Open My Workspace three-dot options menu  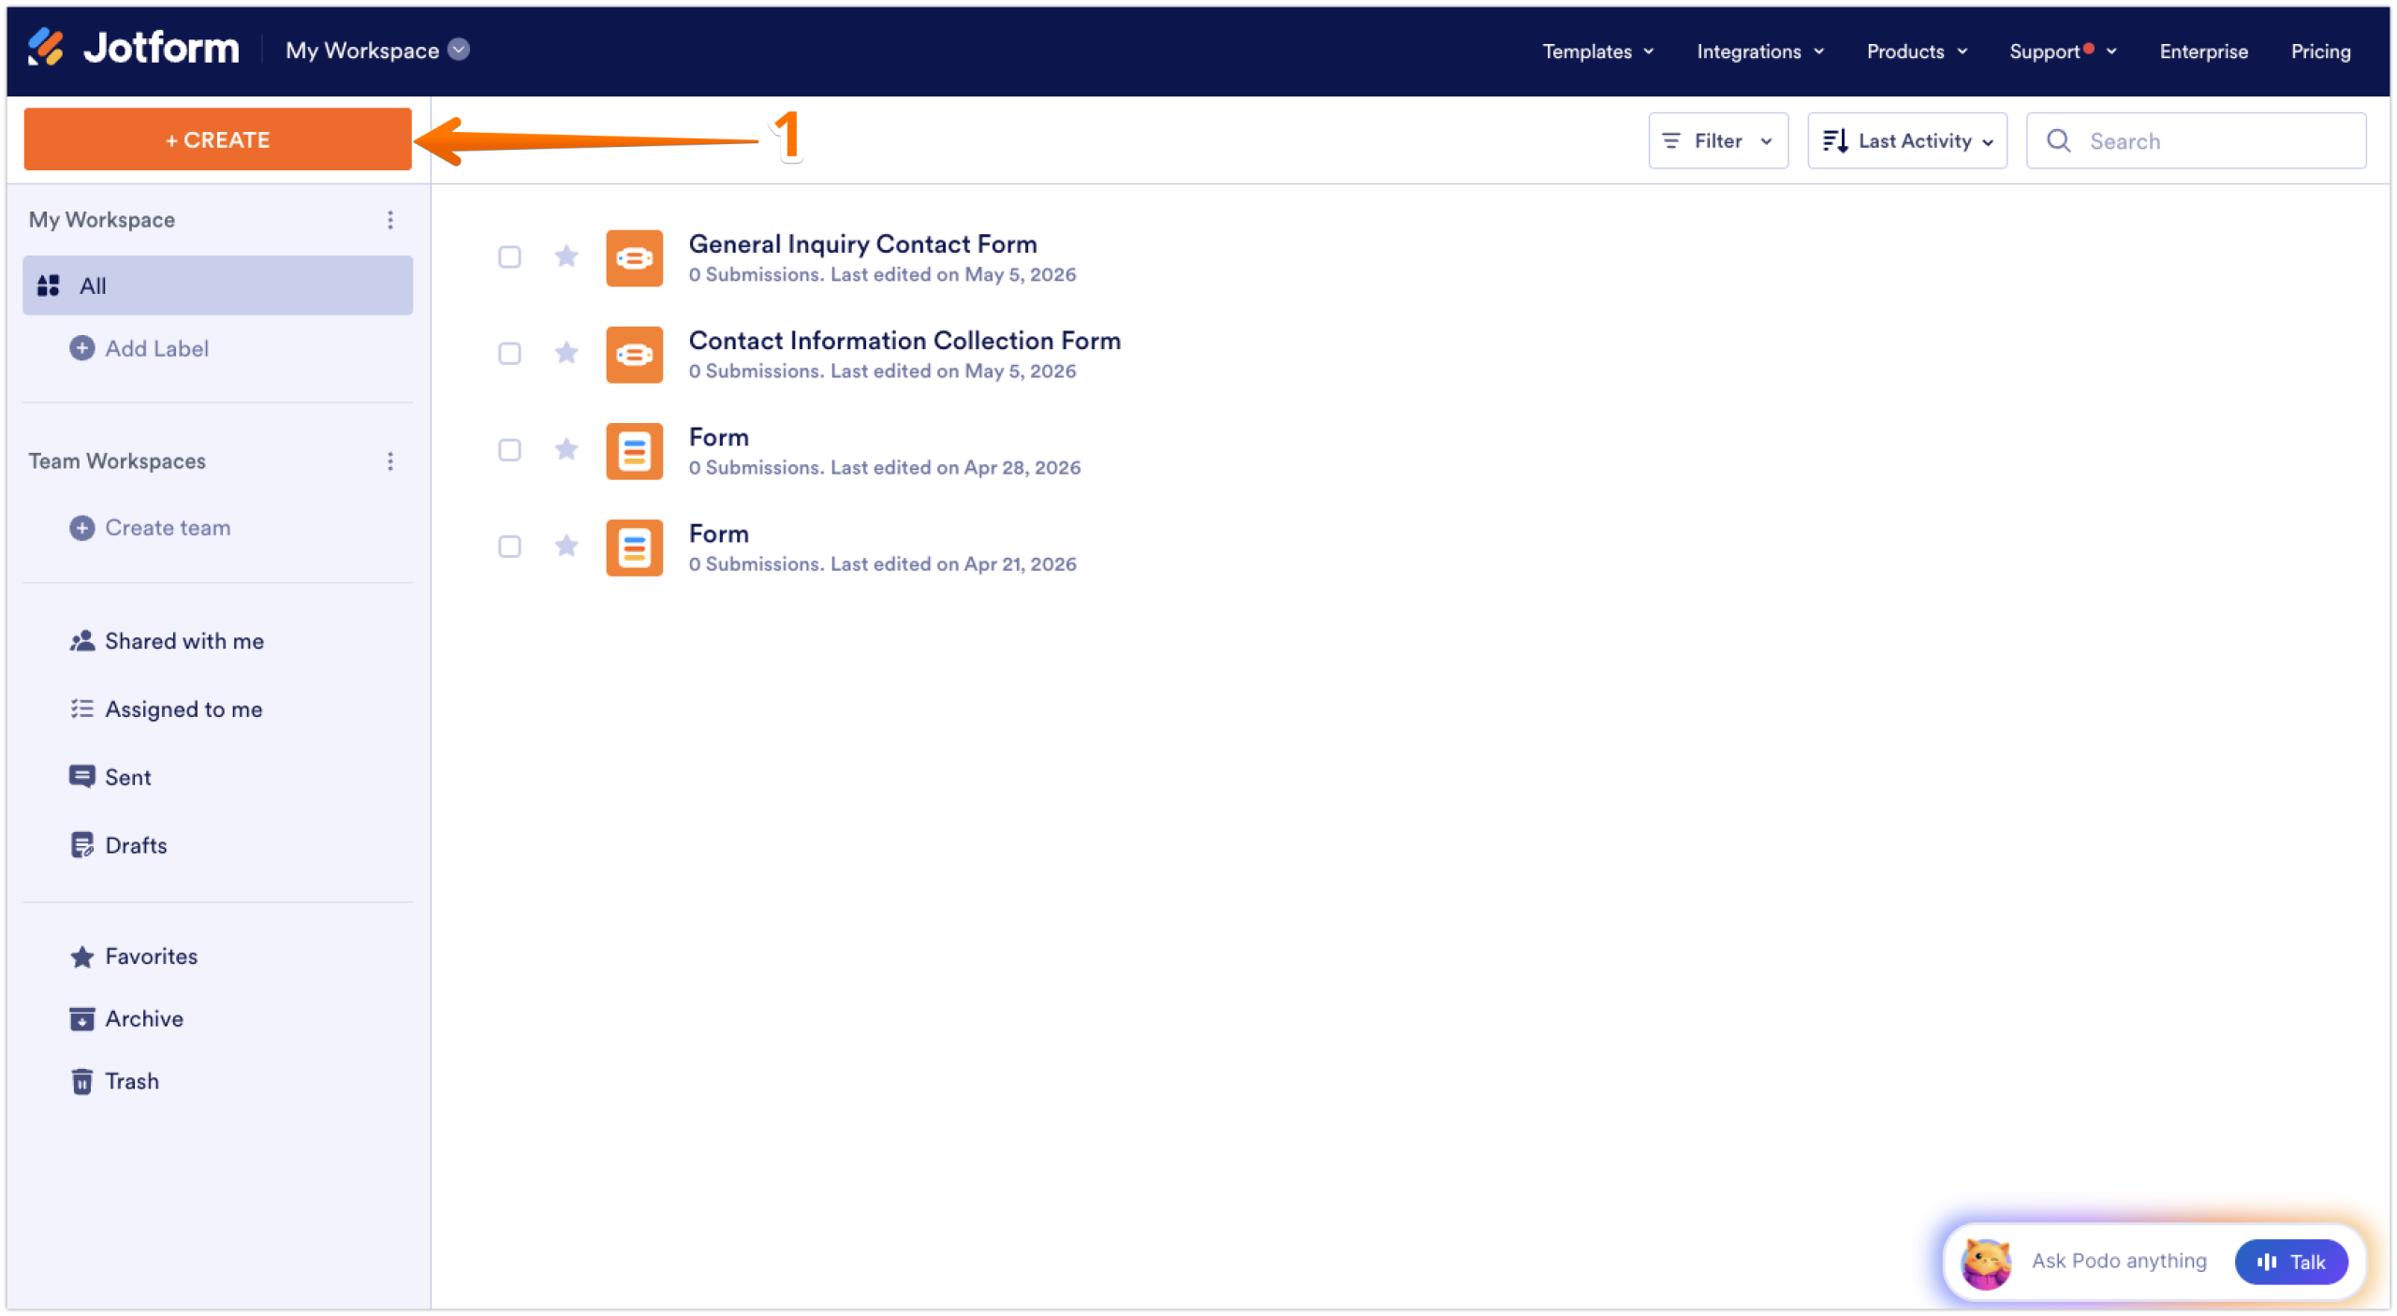tap(390, 220)
